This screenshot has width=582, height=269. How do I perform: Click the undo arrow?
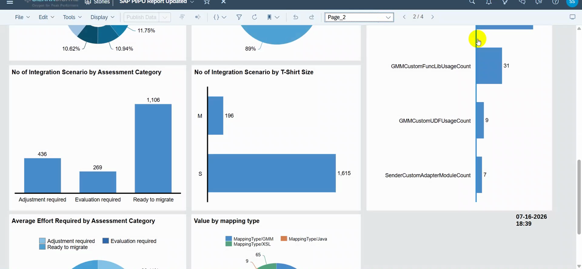pos(295,17)
